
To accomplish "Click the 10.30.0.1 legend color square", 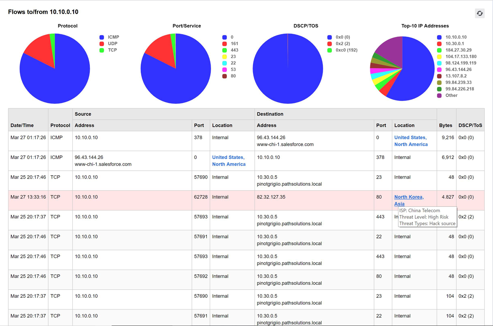I will [439, 44].
